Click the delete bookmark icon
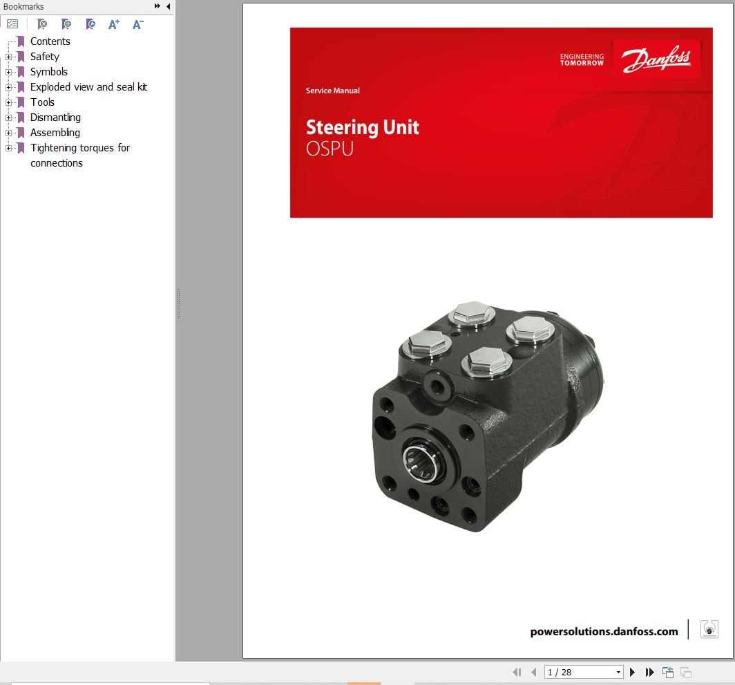Viewport: 735px width, 685px height. [41, 24]
